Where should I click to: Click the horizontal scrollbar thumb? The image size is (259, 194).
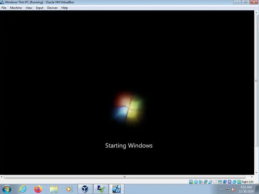click(x=125, y=177)
